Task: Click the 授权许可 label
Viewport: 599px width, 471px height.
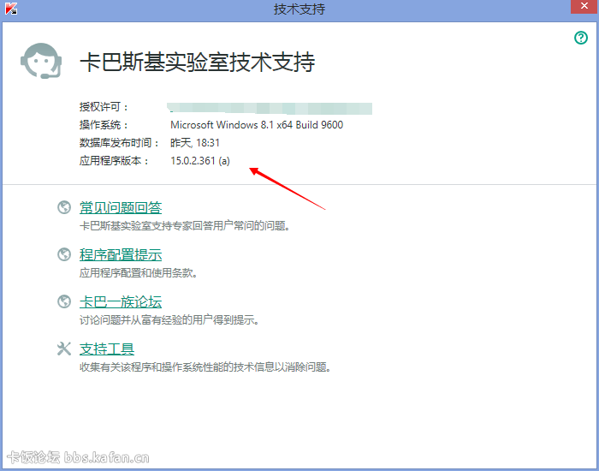Action: pyautogui.click(x=104, y=107)
